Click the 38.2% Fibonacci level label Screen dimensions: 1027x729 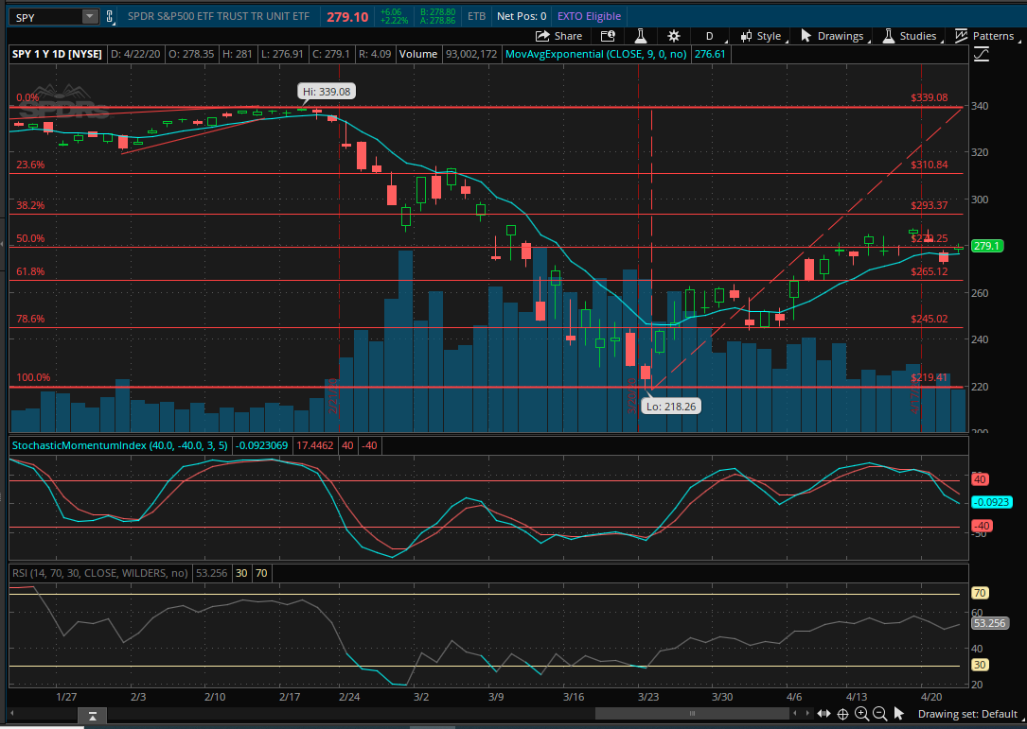31,205
